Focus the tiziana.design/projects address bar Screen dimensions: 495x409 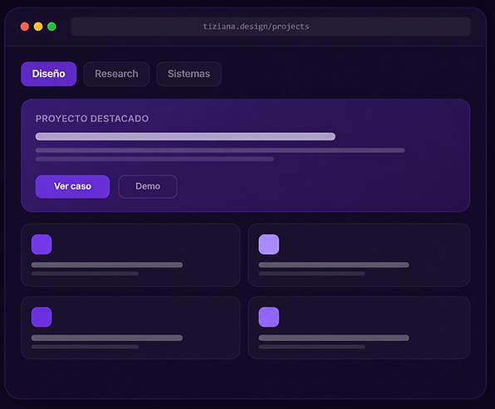pos(272,27)
